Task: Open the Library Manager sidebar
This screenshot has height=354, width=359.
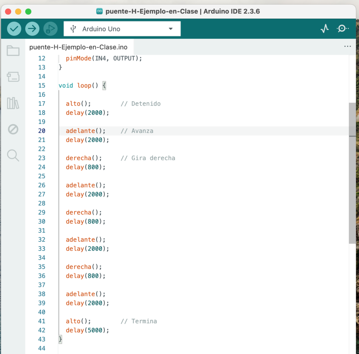Action: point(13,103)
